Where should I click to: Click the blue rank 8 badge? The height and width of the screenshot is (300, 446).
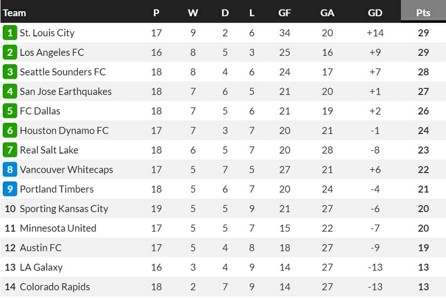click(x=9, y=170)
